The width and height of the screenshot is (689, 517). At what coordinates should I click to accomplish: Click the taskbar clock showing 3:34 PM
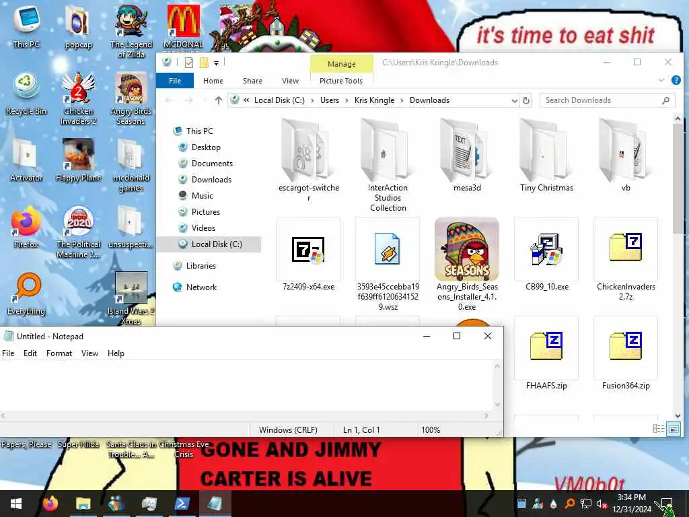tap(631, 504)
